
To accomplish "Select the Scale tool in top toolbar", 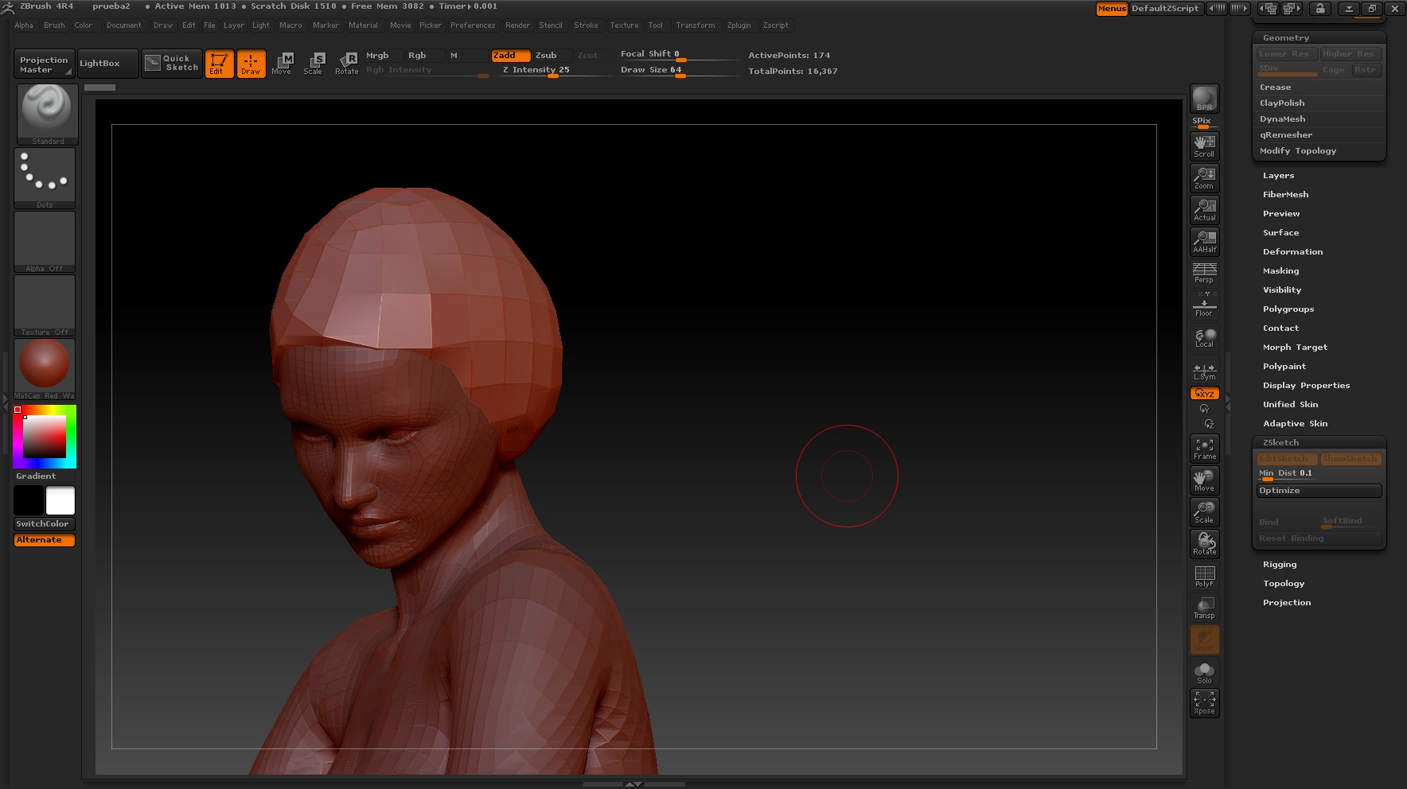I will point(314,63).
